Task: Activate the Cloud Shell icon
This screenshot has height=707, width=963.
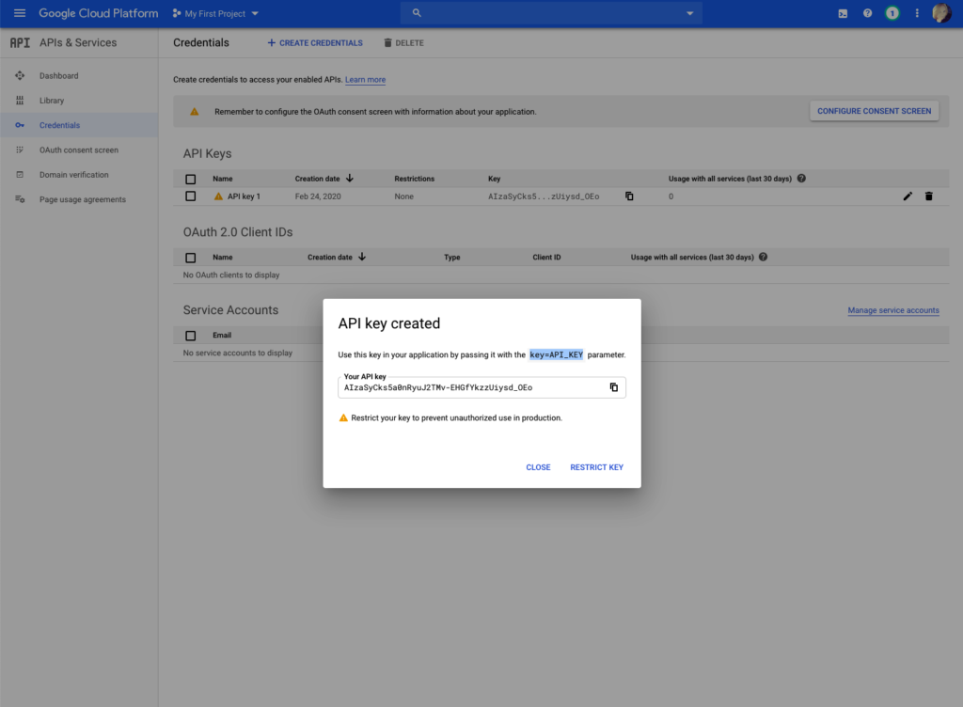Action: pyautogui.click(x=843, y=13)
